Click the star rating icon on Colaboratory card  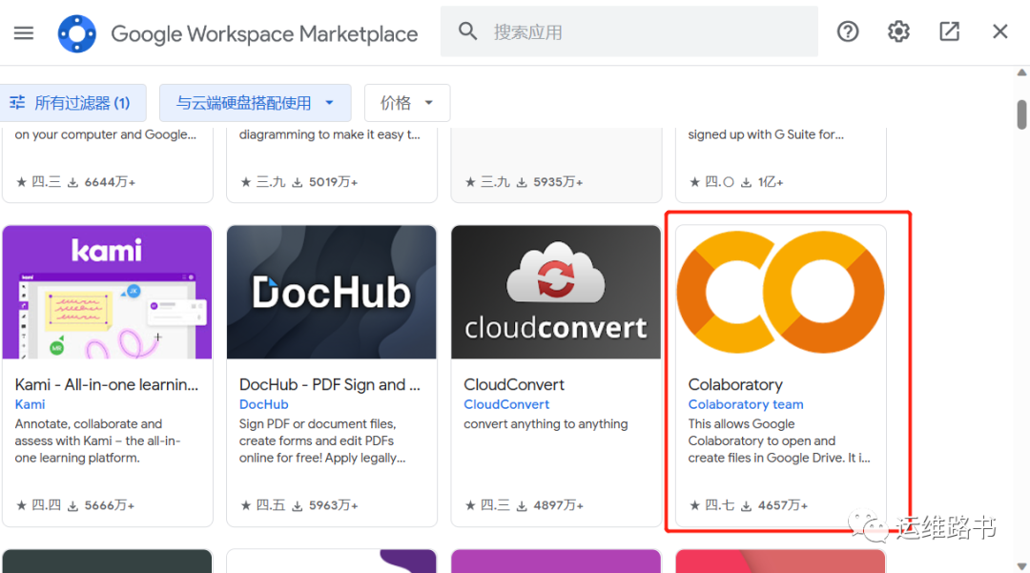695,505
